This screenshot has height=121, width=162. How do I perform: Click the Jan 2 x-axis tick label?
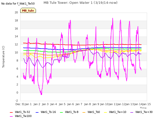click(x=37, y=104)
